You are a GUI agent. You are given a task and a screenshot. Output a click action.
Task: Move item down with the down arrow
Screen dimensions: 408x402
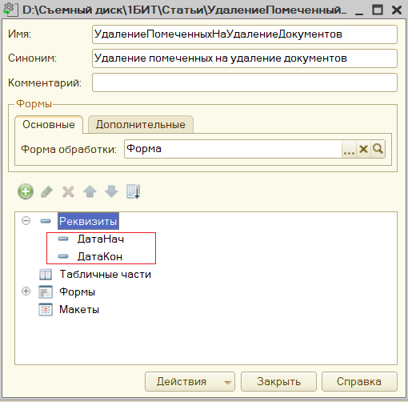[111, 191]
